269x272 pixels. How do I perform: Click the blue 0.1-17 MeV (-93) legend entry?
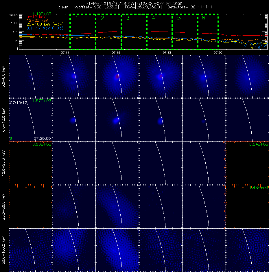click(45, 28)
